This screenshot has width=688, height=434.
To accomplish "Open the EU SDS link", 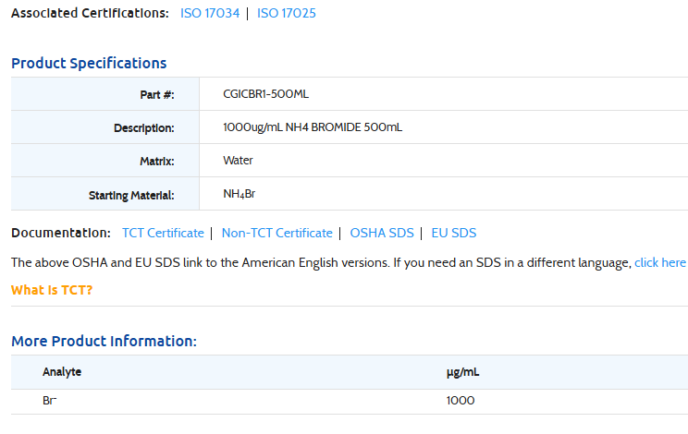I will (x=453, y=234).
